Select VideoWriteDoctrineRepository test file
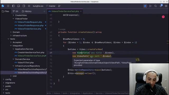This screenshot has height=95, width=169. click(31, 73)
